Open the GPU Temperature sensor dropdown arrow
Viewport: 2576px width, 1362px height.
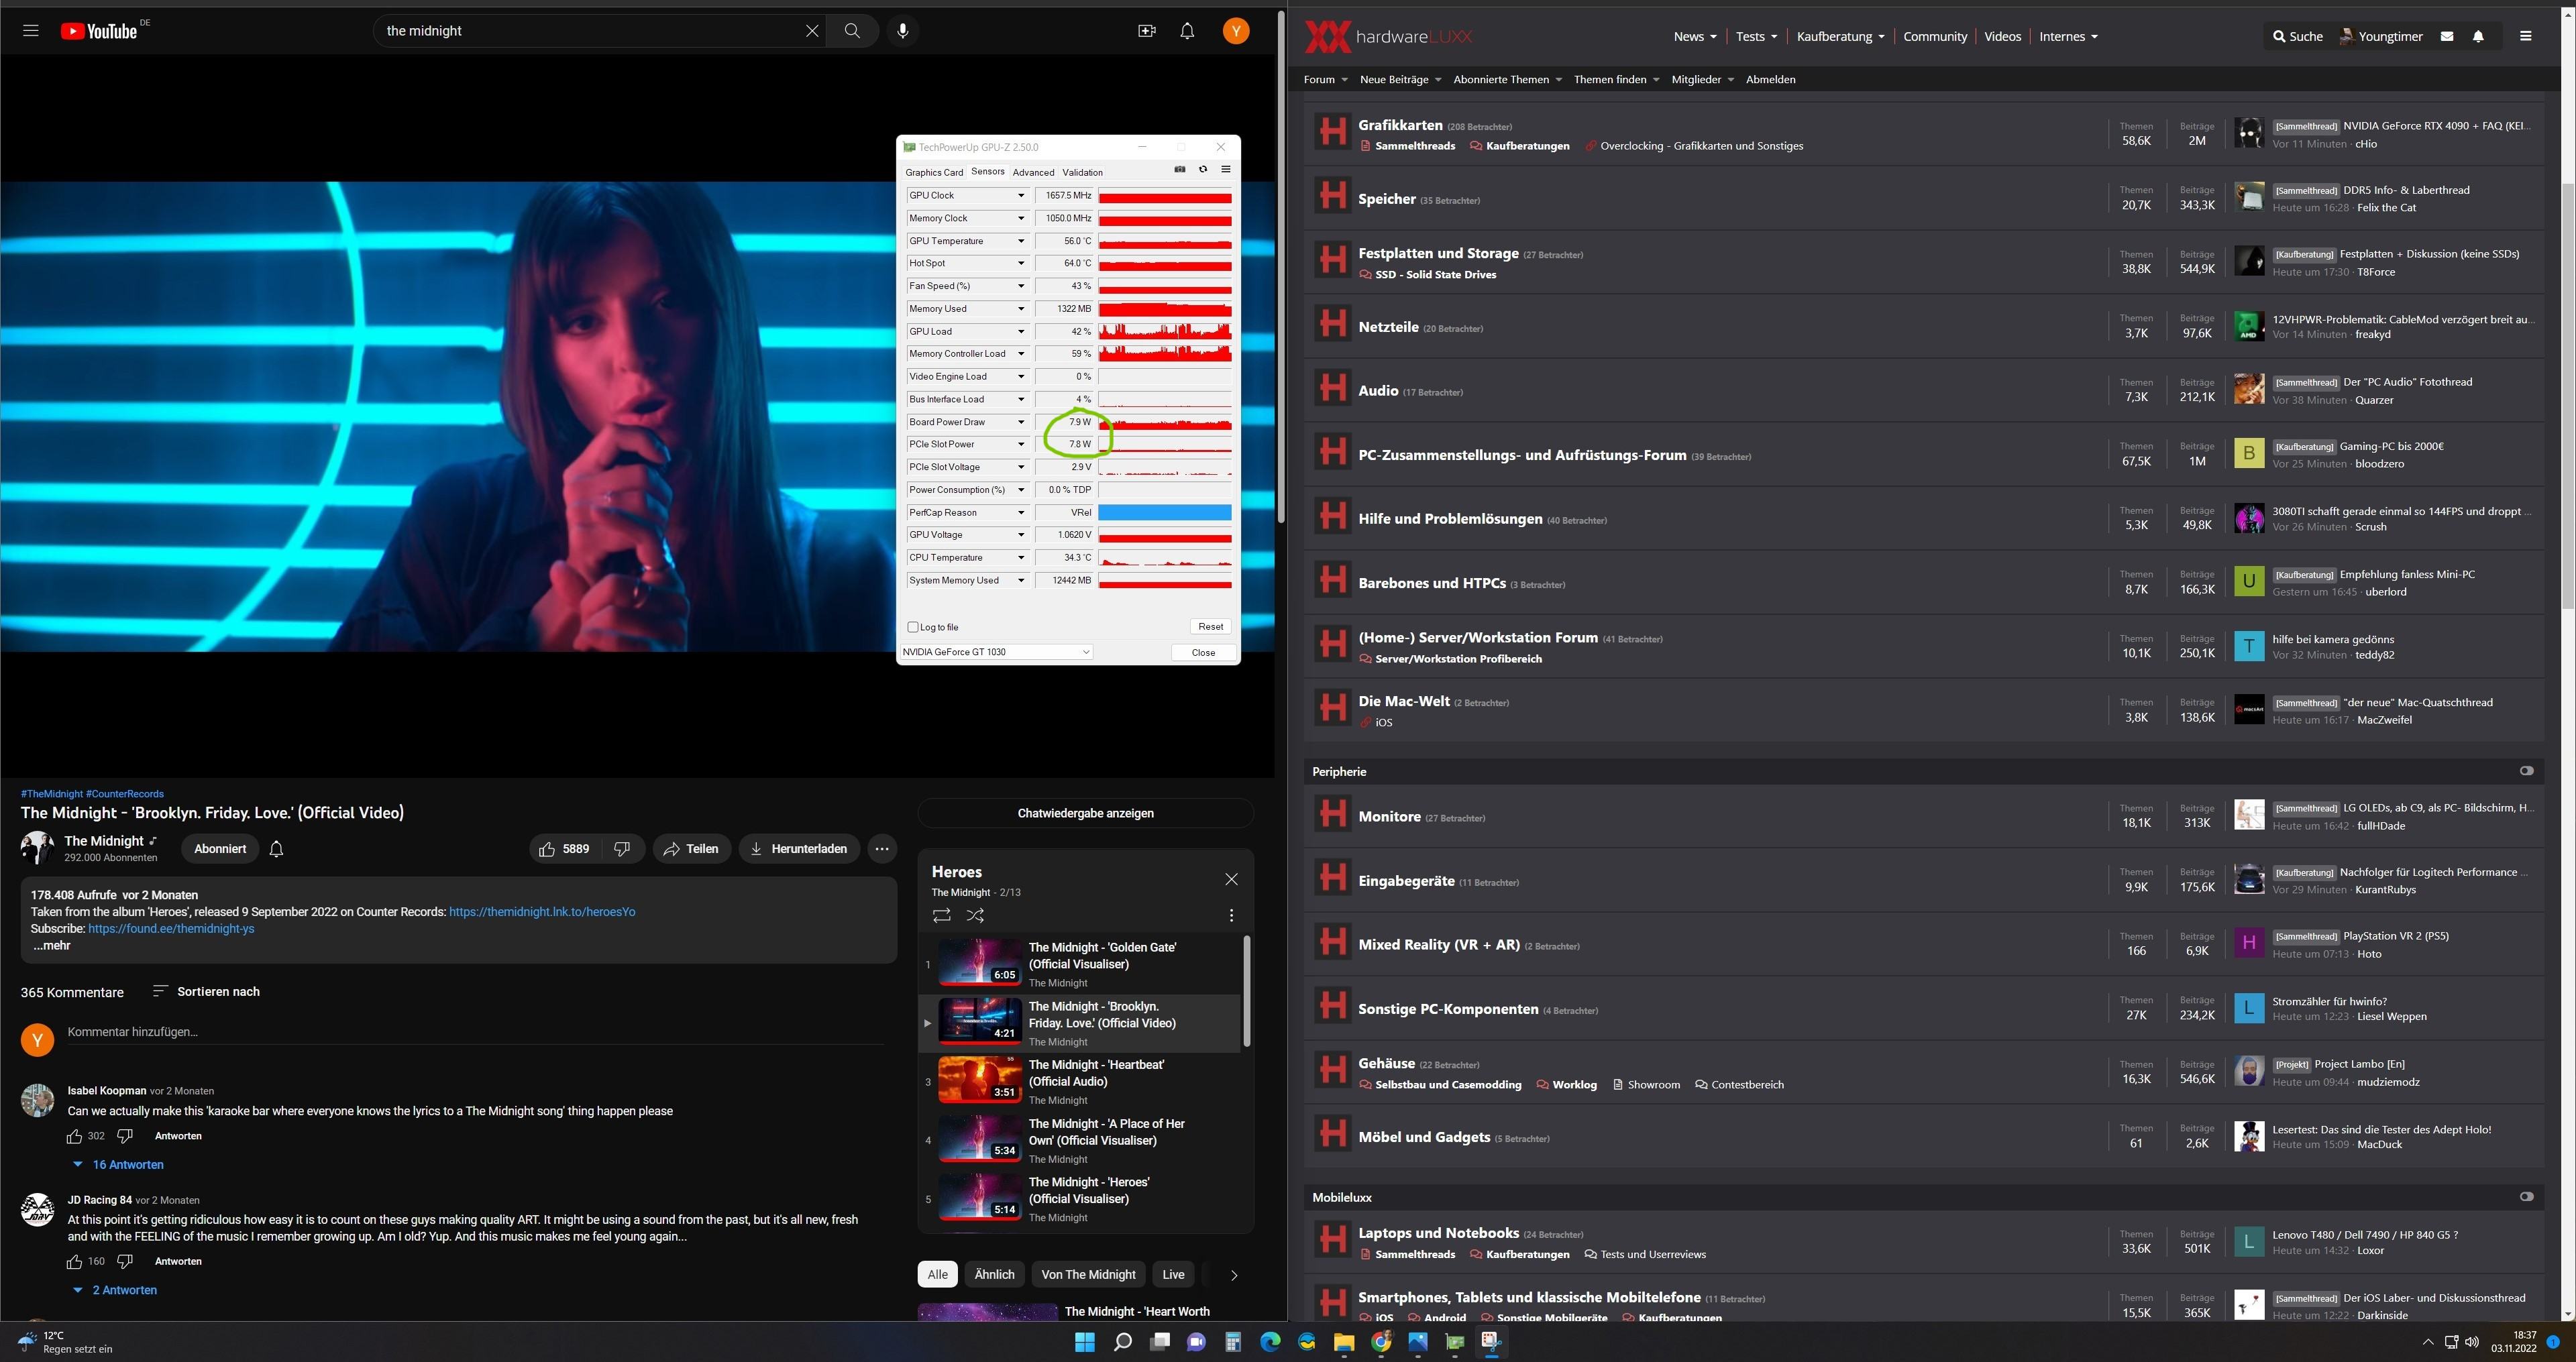click(x=1021, y=241)
